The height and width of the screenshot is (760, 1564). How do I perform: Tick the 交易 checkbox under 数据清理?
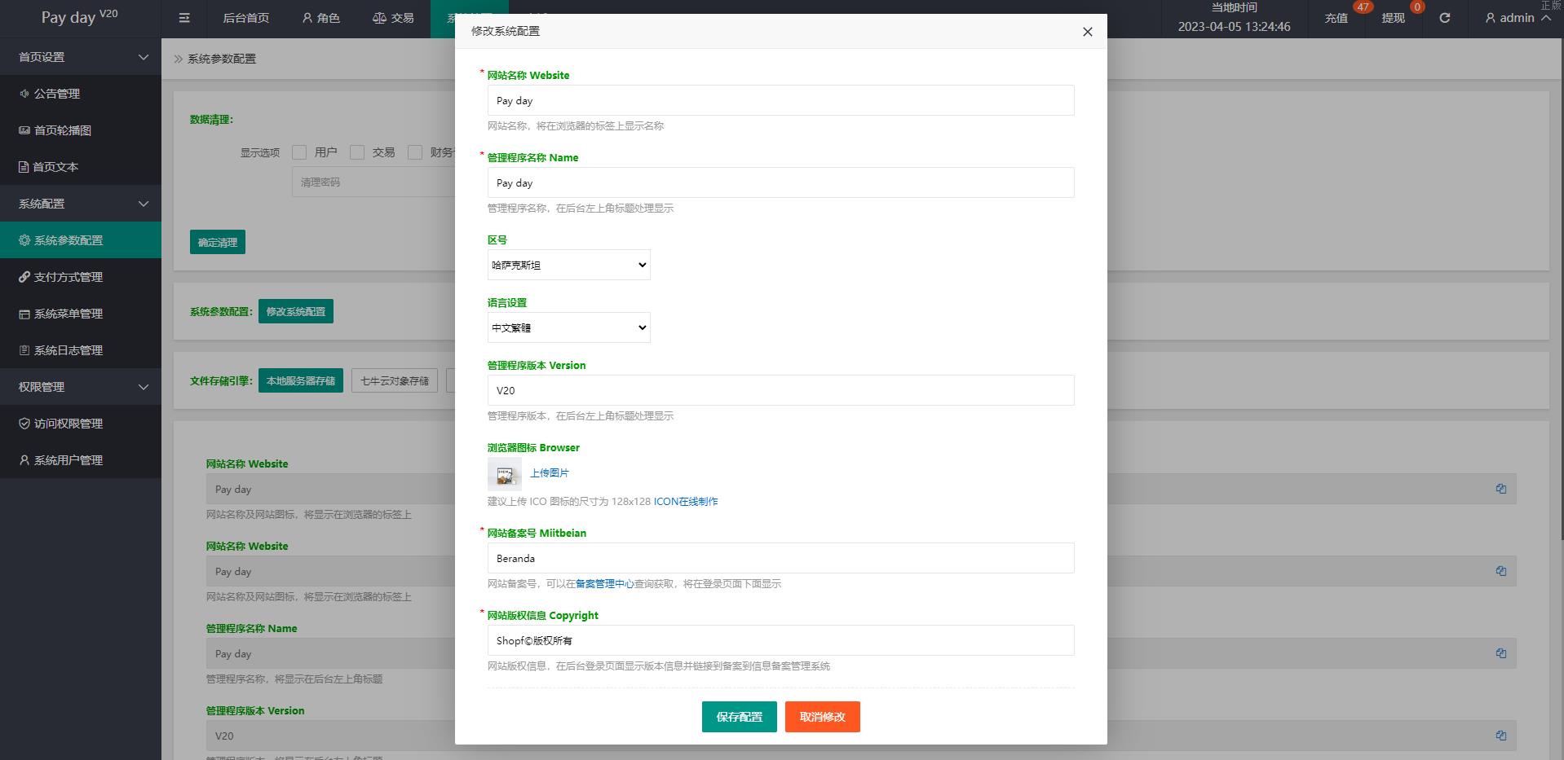tap(357, 152)
